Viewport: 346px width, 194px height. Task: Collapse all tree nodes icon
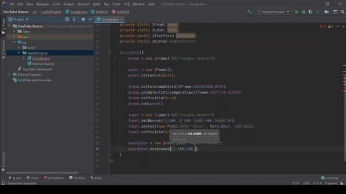[x=75, y=19]
